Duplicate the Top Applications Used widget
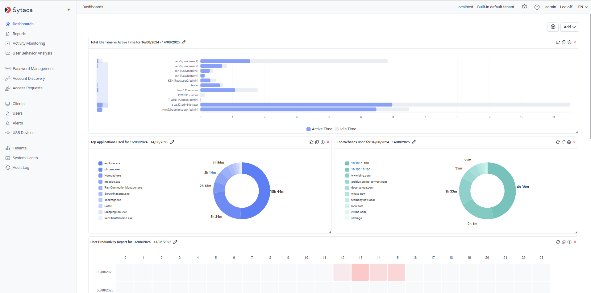This screenshot has width=591, height=293. click(317, 142)
